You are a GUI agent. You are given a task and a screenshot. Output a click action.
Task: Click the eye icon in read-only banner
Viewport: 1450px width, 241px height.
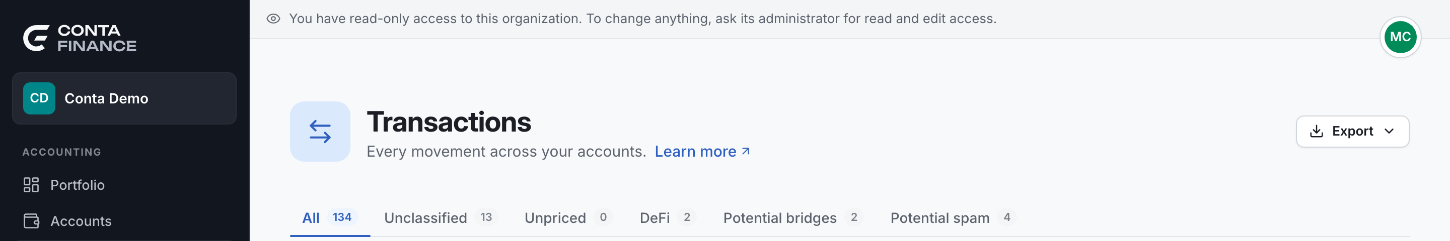click(x=273, y=19)
